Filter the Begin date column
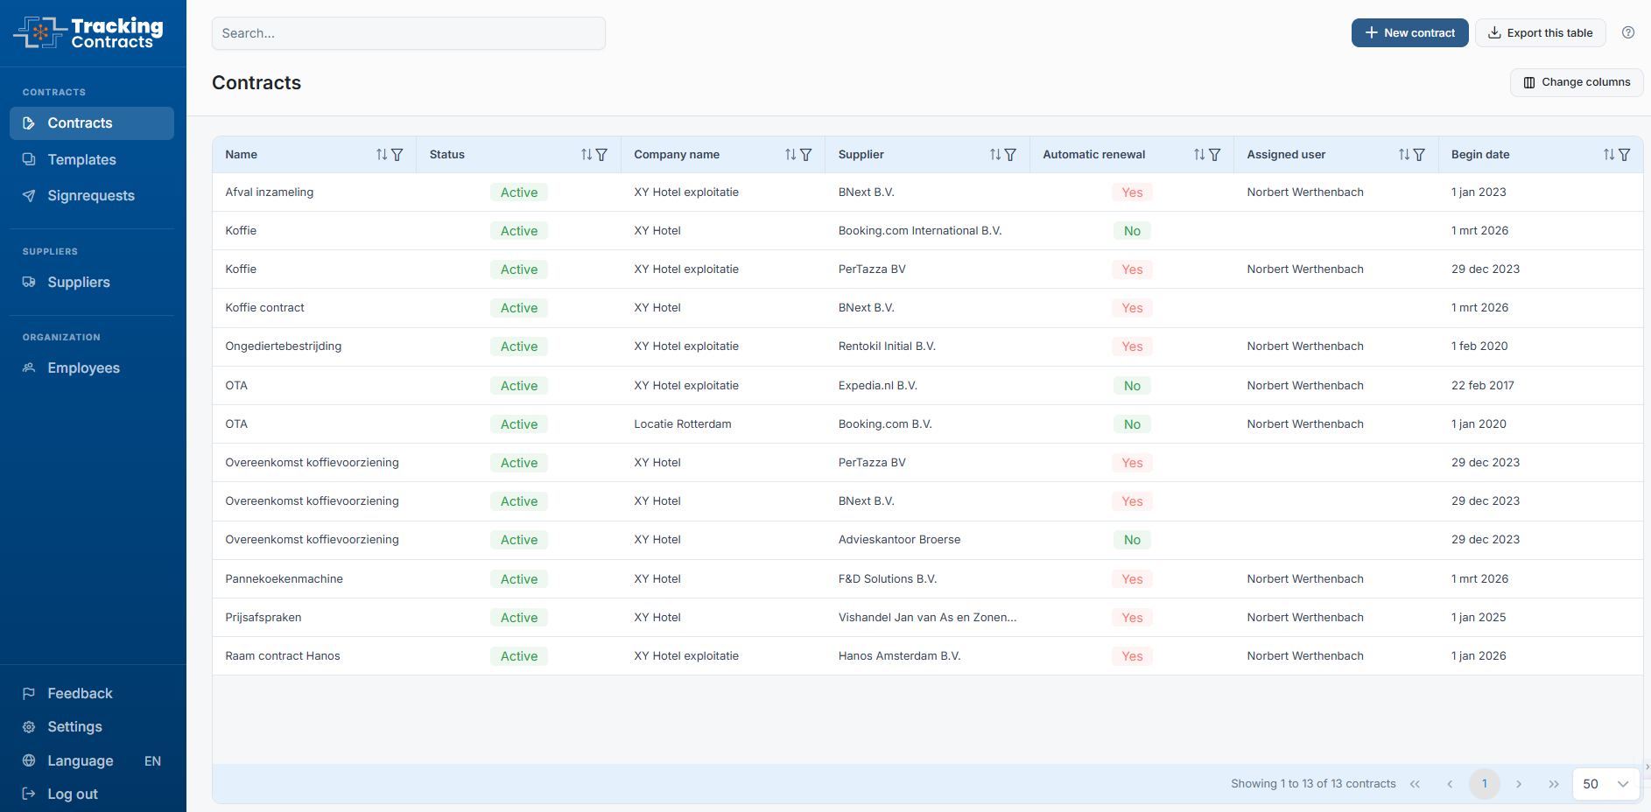The height and width of the screenshot is (812, 1651). 1624,155
